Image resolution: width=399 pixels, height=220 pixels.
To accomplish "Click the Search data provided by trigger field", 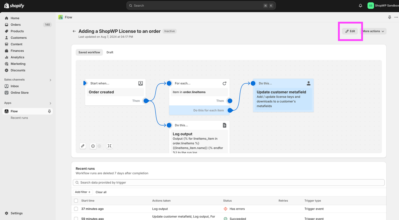I will [x=229, y=183].
